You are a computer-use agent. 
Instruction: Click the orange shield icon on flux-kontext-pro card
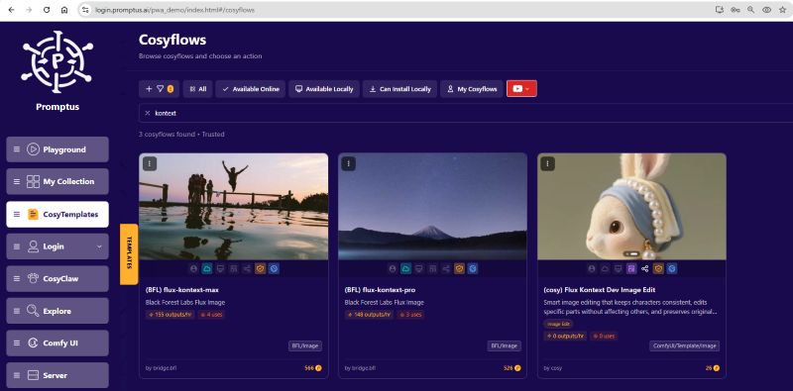pos(459,268)
